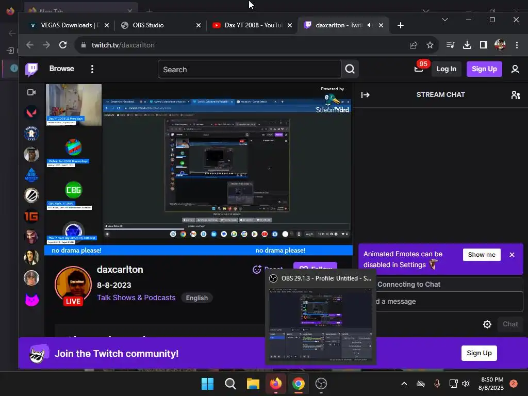Click the share page icon in address bar
528x396 pixels.
click(x=414, y=45)
